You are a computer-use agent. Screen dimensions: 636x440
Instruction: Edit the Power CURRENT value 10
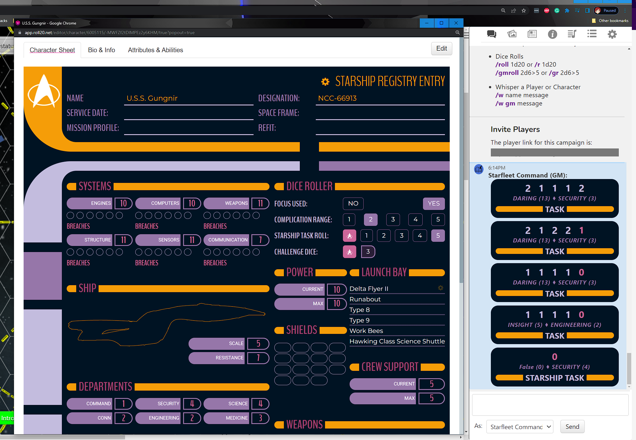pos(337,289)
